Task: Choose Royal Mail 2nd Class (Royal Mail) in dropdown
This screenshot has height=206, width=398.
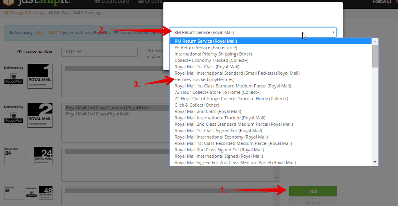Action: (271, 111)
